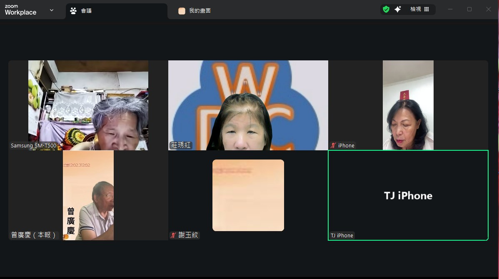Click the muted mic icon beside iPhone

pyautogui.click(x=333, y=145)
